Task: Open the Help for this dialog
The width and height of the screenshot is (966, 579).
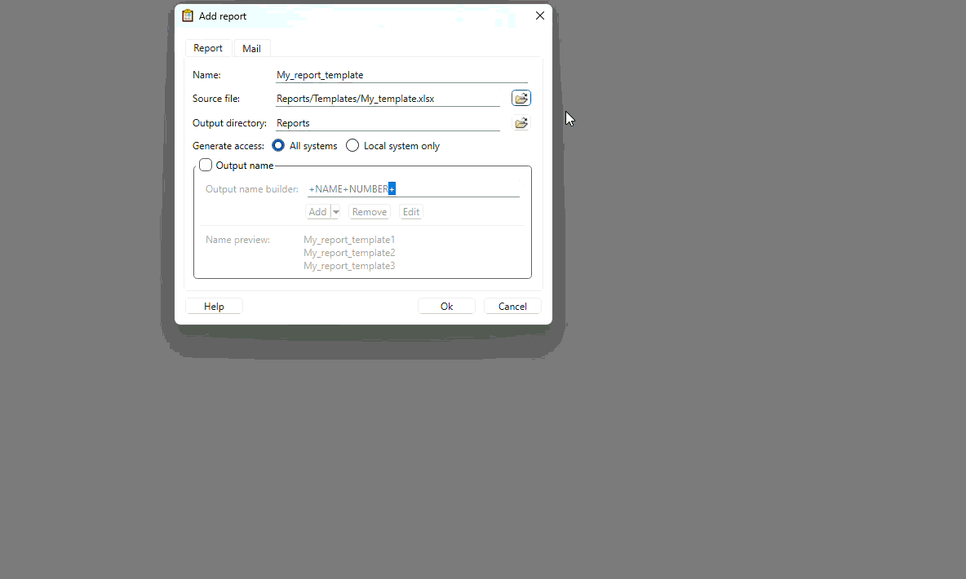Action: (x=213, y=306)
